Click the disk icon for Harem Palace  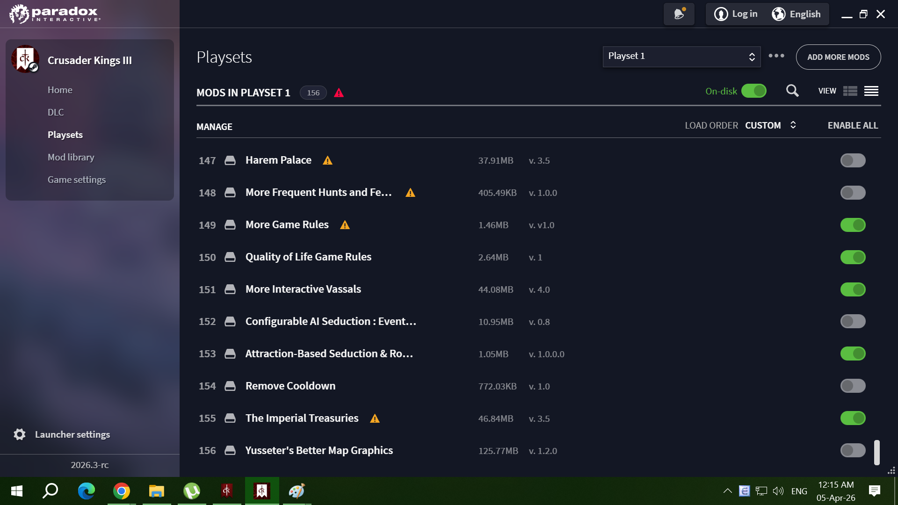coord(230,160)
